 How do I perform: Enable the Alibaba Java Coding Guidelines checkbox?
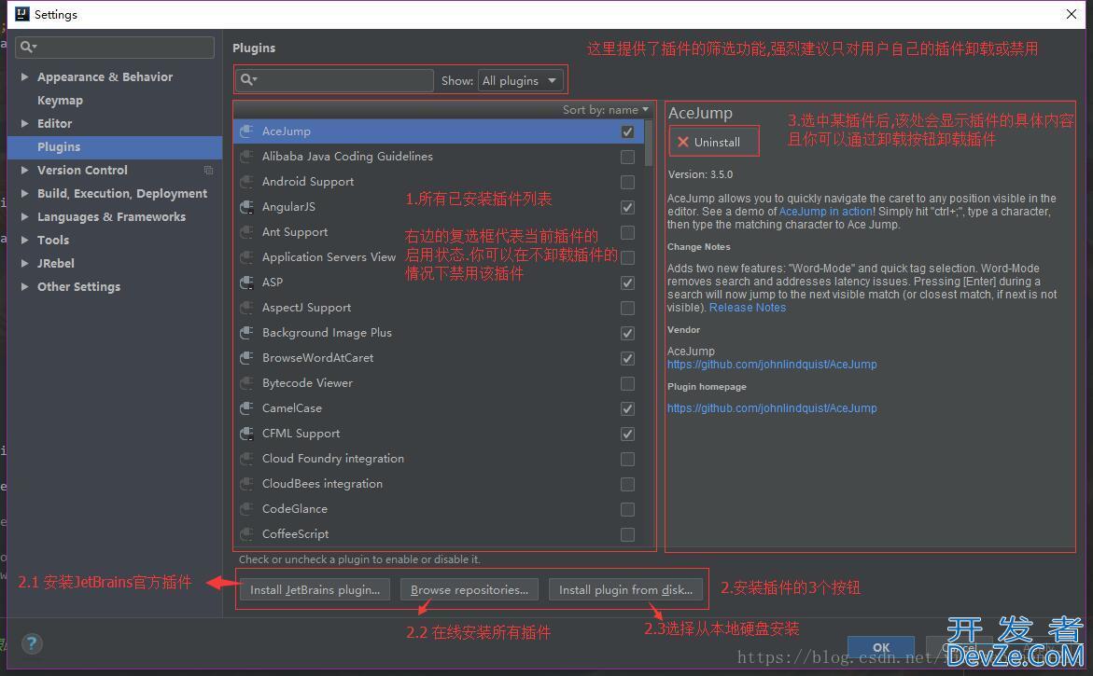click(627, 157)
